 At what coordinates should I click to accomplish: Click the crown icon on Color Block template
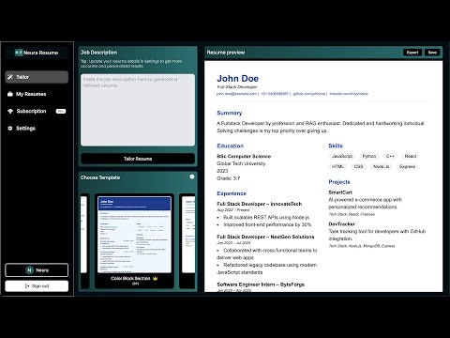coord(155,278)
